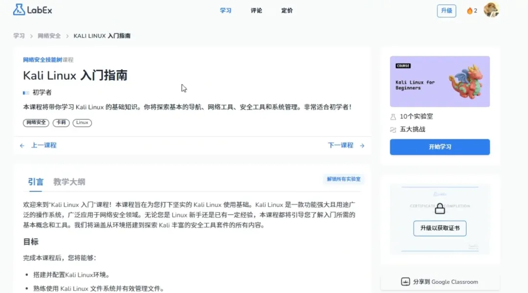Click the 开始学习 button
528x293 pixels.
440,147
